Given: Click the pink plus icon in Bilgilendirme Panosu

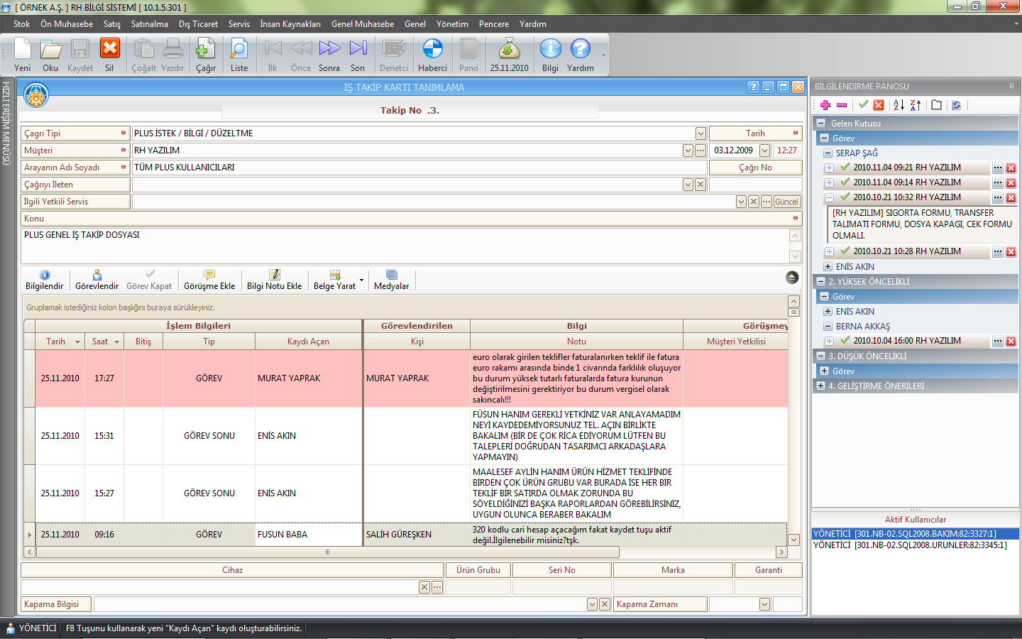Looking at the screenshot, I should pos(825,105).
